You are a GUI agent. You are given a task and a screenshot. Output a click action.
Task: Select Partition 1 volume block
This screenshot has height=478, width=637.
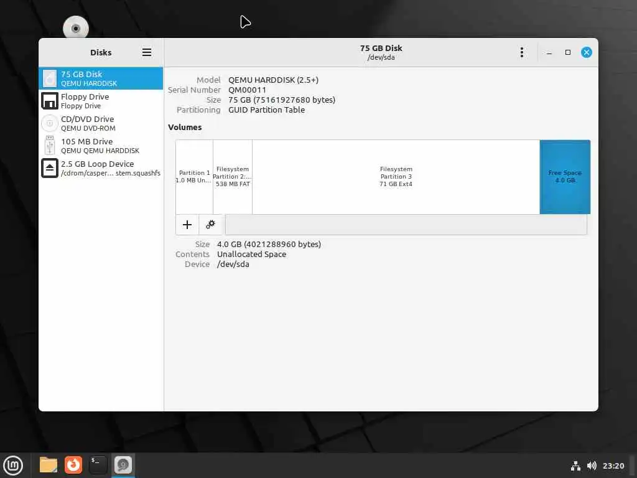pyautogui.click(x=194, y=177)
